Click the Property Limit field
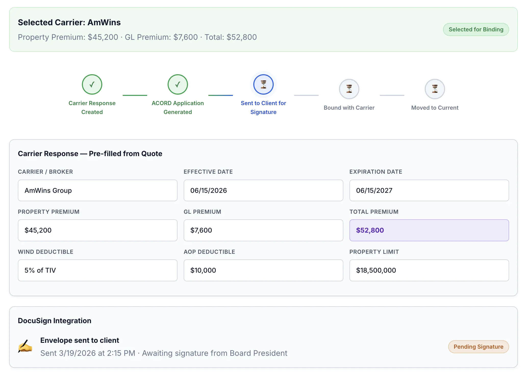 click(429, 270)
